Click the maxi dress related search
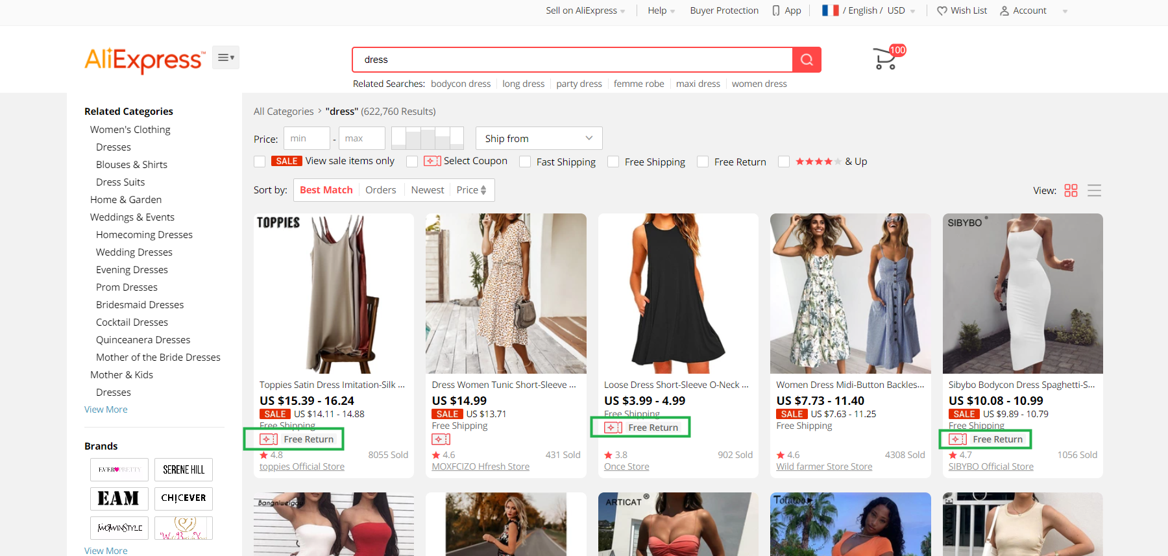 tap(698, 84)
